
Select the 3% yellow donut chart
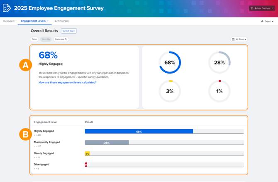pyautogui.click(x=170, y=91)
